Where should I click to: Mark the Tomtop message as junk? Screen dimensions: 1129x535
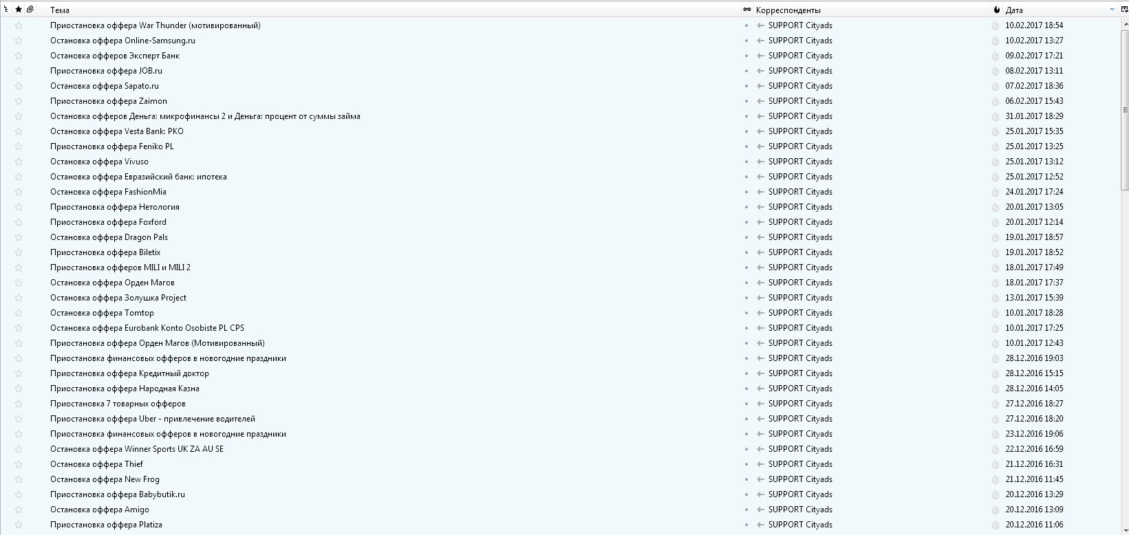[x=996, y=313]
